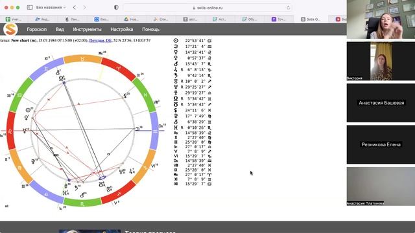Select the Mc row 27°0'17"

point(193,175)
